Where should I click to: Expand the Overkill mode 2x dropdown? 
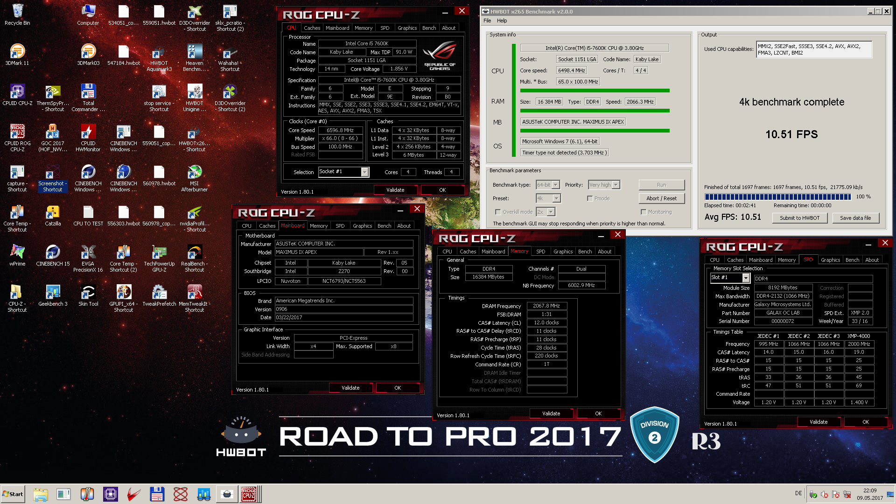coord(551,212)
